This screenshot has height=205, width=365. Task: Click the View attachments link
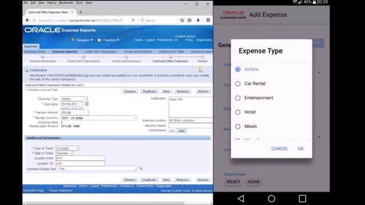[x=172, y=131]
